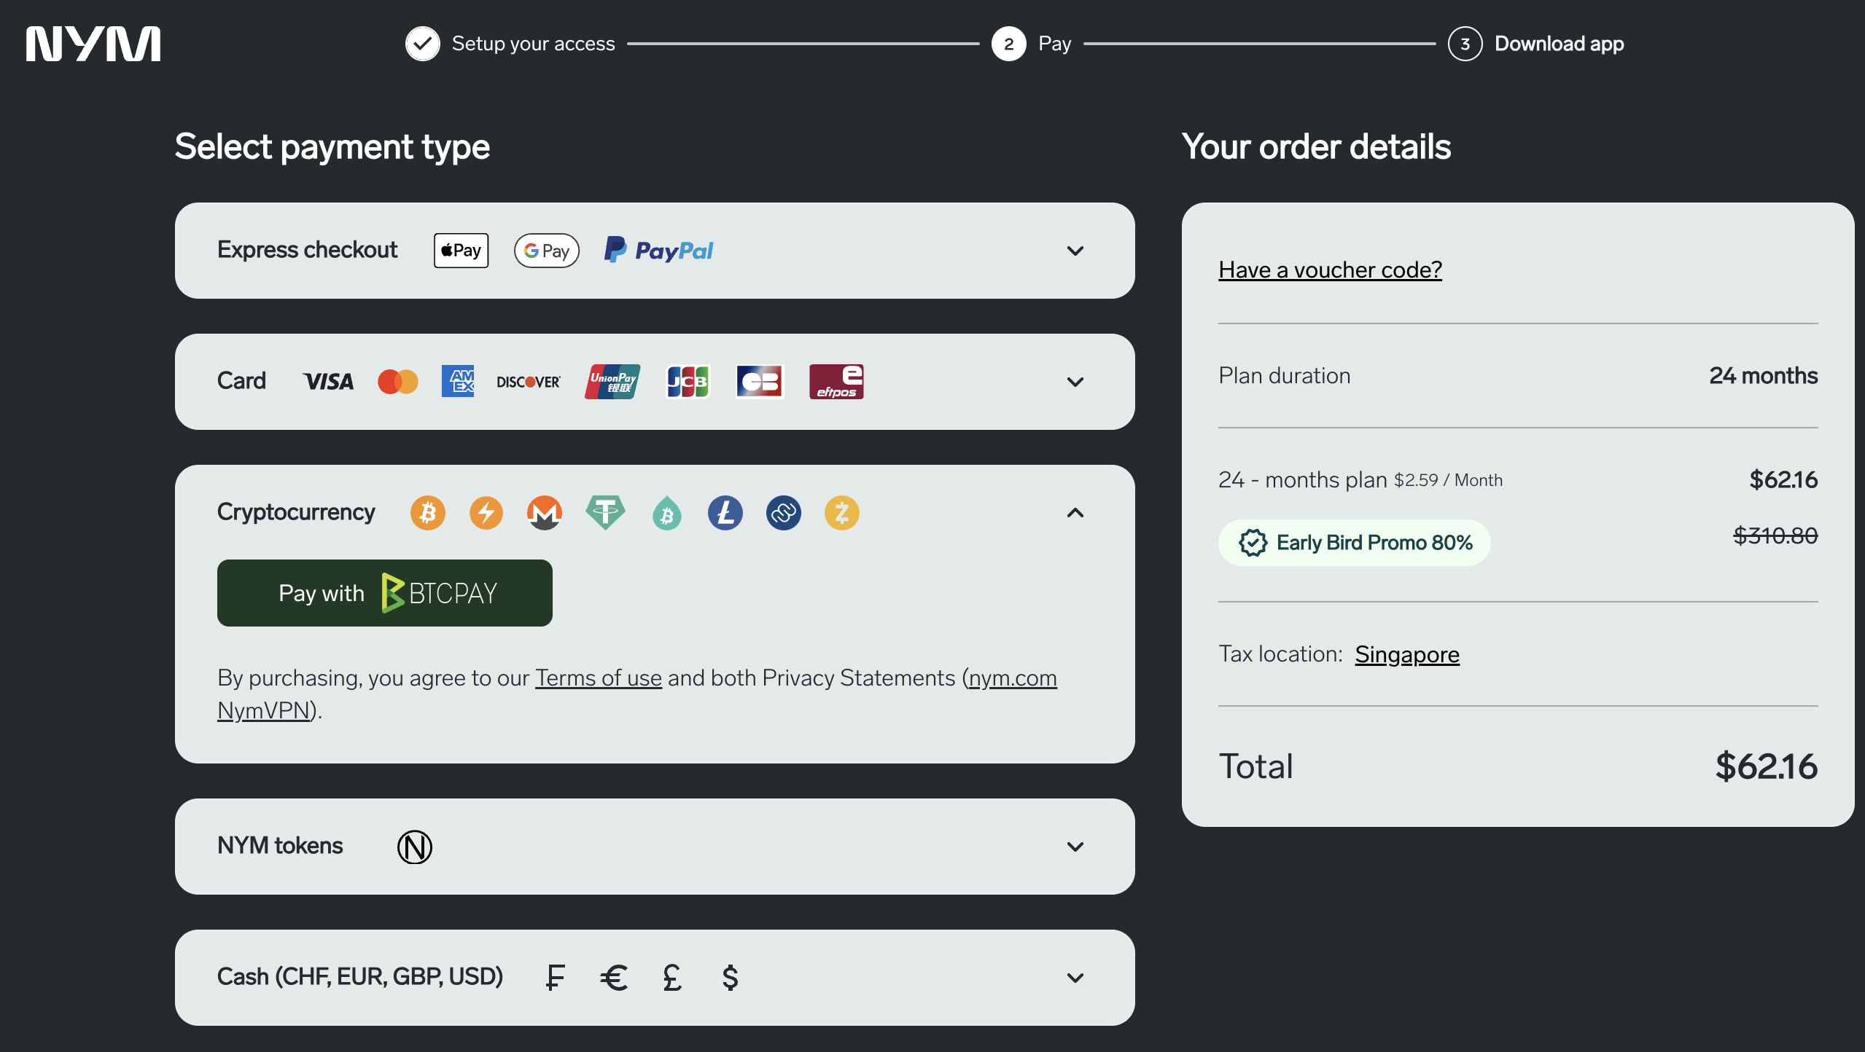This screenshot has height=1052, width=1865.
Task: Expand the Express checkout section
Action: pyautogui.click(x=1075, y=251)
